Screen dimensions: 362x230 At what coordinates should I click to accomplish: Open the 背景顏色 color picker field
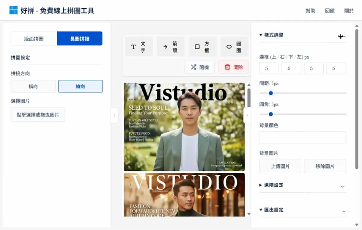(303, 137)
